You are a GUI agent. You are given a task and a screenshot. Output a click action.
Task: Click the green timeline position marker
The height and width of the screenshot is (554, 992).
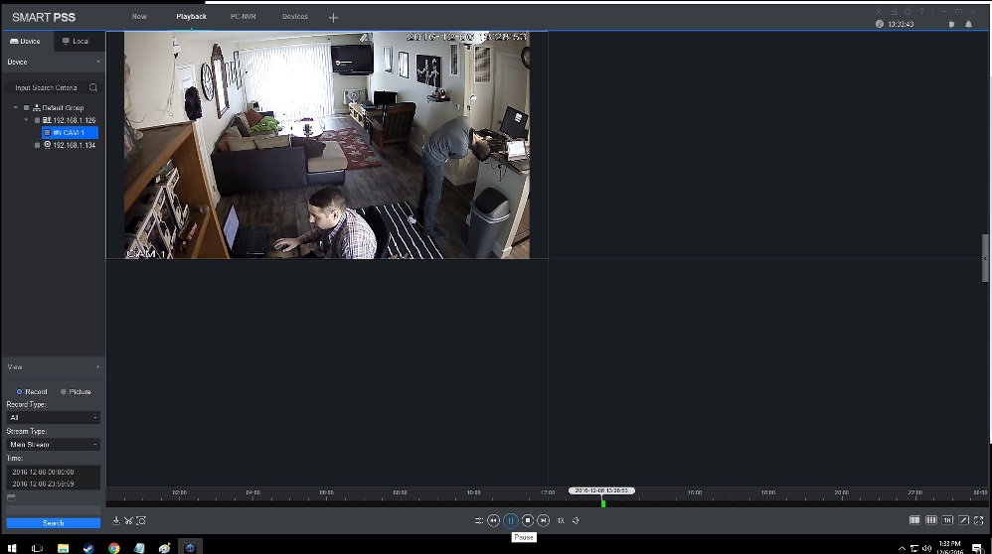click(603, 502)
